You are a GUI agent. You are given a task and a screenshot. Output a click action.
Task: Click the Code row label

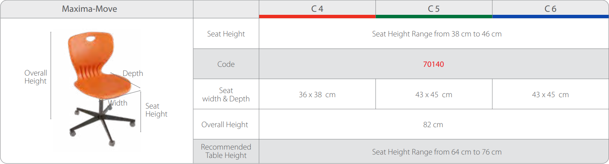226,64
